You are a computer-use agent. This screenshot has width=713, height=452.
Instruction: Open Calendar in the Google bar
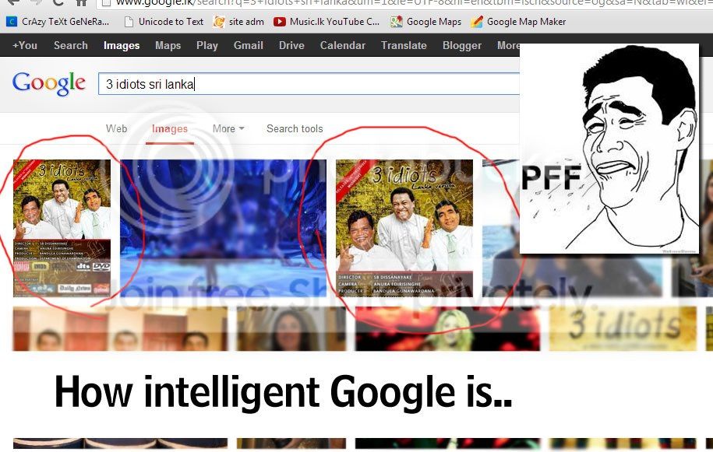(342, 45)
